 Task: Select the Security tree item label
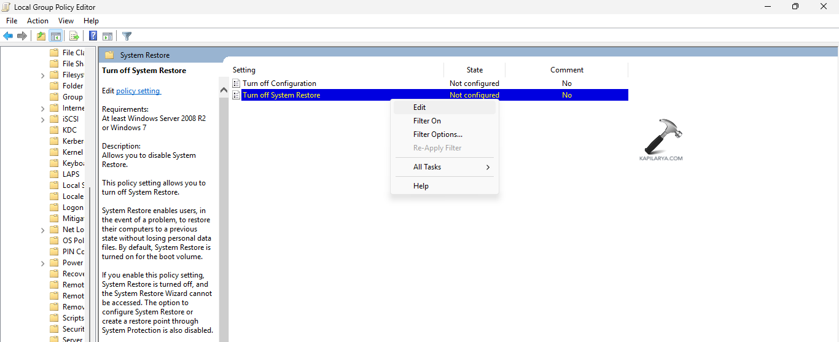74,329
